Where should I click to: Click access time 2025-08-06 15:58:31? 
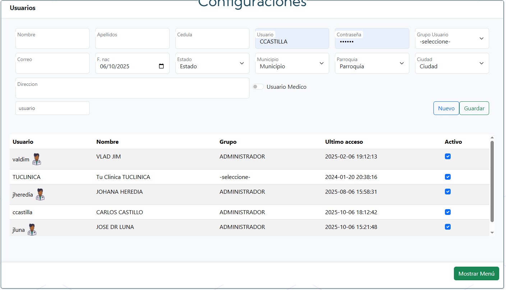pyautogui.click(x=351, y=192)
